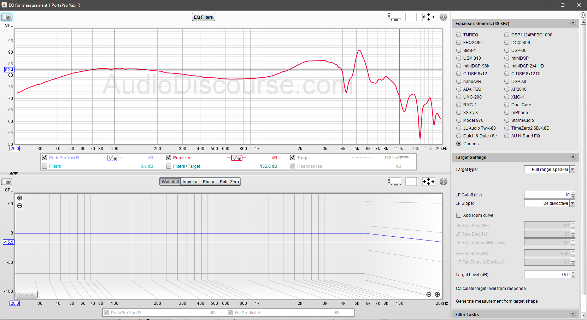Switch to the Phase tab
This screenshot has height=320, width=587.
209,181
